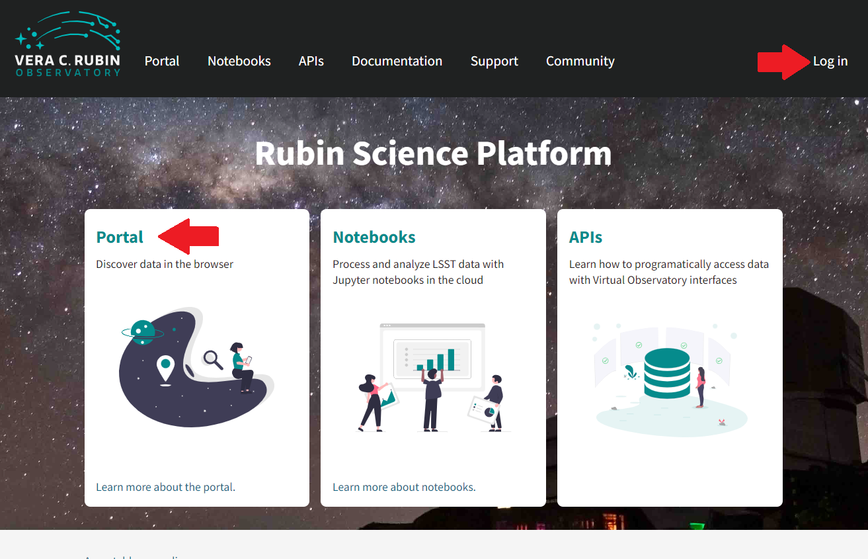The width and height of the screenshot is (868, 559).
Task: Select Support in the top navigation bar
Action: (494, 61)
